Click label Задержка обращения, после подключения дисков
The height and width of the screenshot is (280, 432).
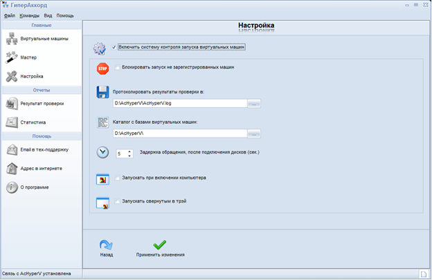coord(199,152)
